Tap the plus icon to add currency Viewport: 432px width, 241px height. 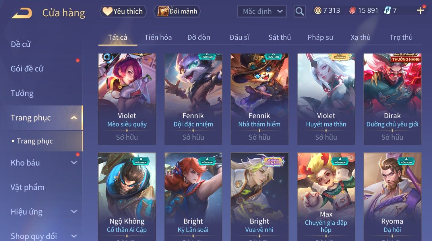coord(421,11)
